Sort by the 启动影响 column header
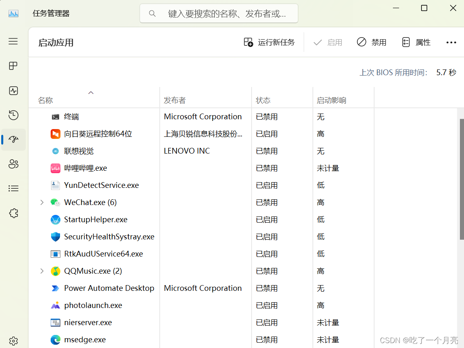The width and height of the screenshot is (464, 348). tap(331, 100)
